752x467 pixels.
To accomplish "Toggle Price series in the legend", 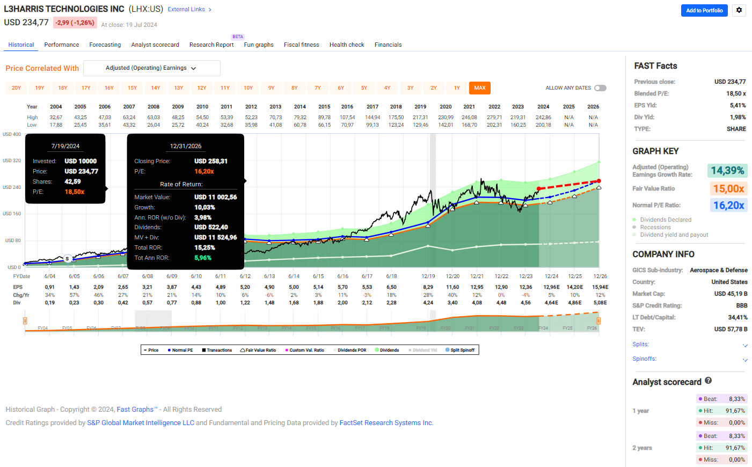I will pos(151,350).
